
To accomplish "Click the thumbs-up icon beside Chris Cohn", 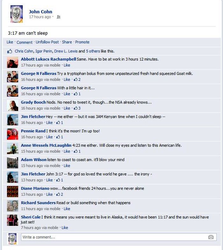I will (x=10, y=51).
